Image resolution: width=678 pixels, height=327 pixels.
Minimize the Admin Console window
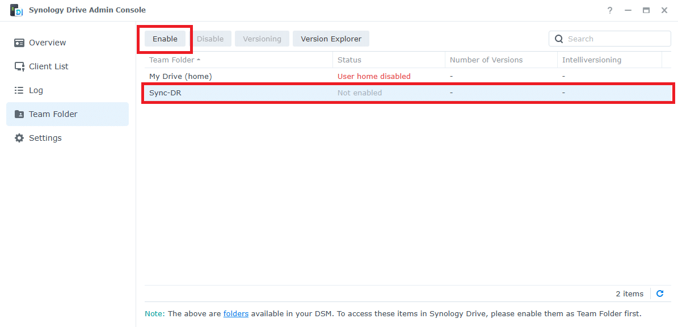628,10
